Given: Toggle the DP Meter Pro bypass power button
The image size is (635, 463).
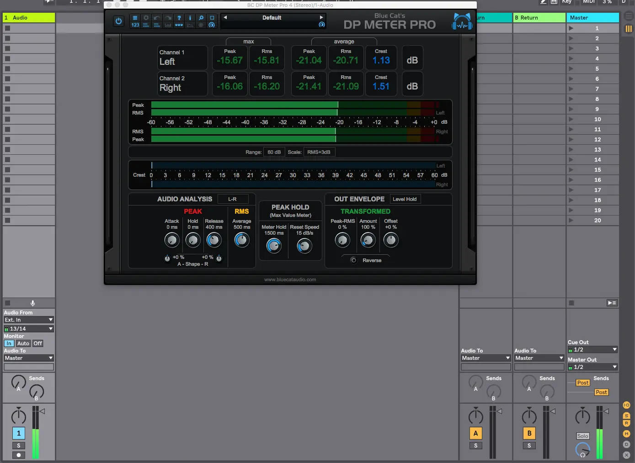Looking at the screenshot, I should [x=118, y=21].
